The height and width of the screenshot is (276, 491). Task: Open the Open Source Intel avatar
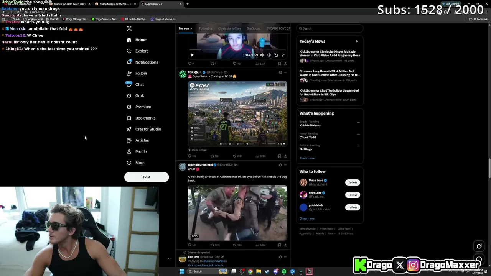click(183, 167)
